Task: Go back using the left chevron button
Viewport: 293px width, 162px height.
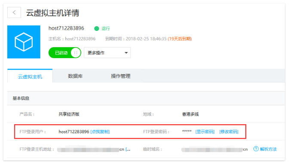Action: click(14, 12)
